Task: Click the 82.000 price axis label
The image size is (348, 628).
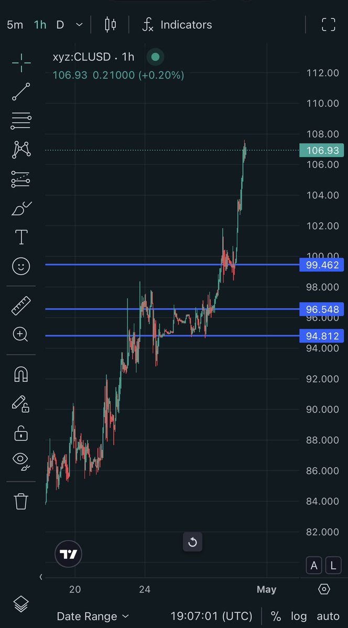Action: 322,532
